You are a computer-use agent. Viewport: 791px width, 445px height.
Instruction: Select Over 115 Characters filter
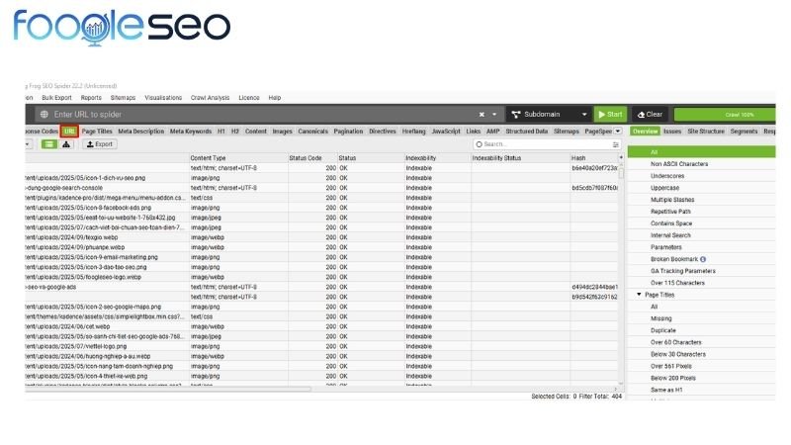click(x=677, y=283)
